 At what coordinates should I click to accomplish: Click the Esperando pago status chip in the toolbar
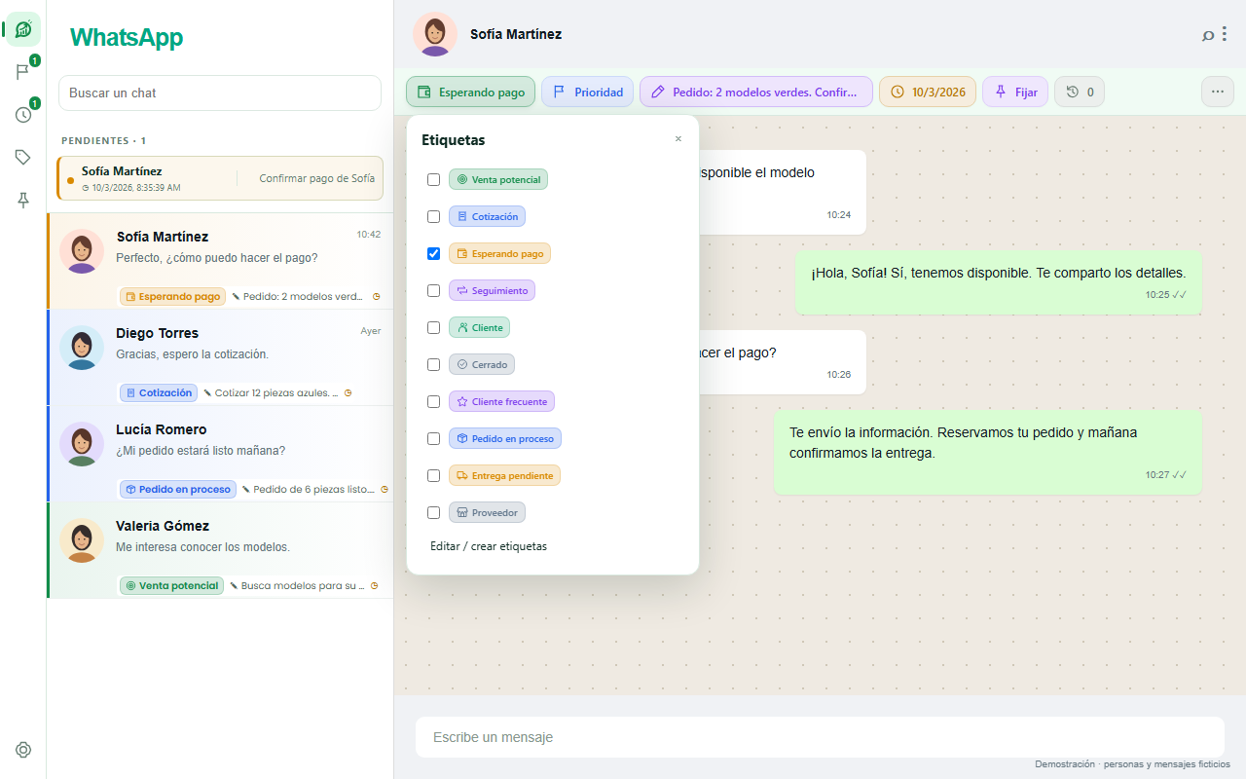(470, 92)
